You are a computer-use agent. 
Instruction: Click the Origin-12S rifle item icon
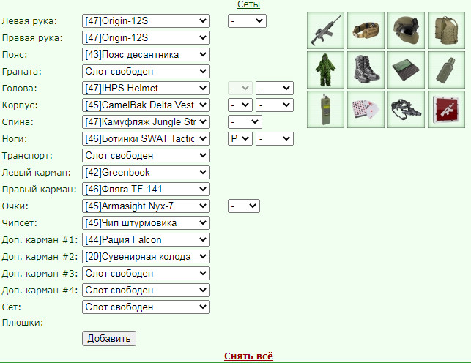pos(326,30)
